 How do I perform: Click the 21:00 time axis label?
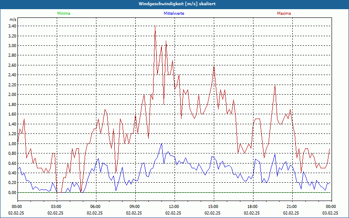292,207
